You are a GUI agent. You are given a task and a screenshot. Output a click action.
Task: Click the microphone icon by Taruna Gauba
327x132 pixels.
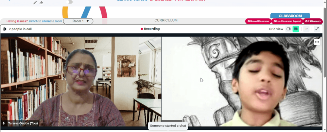[x=4, y=123]
